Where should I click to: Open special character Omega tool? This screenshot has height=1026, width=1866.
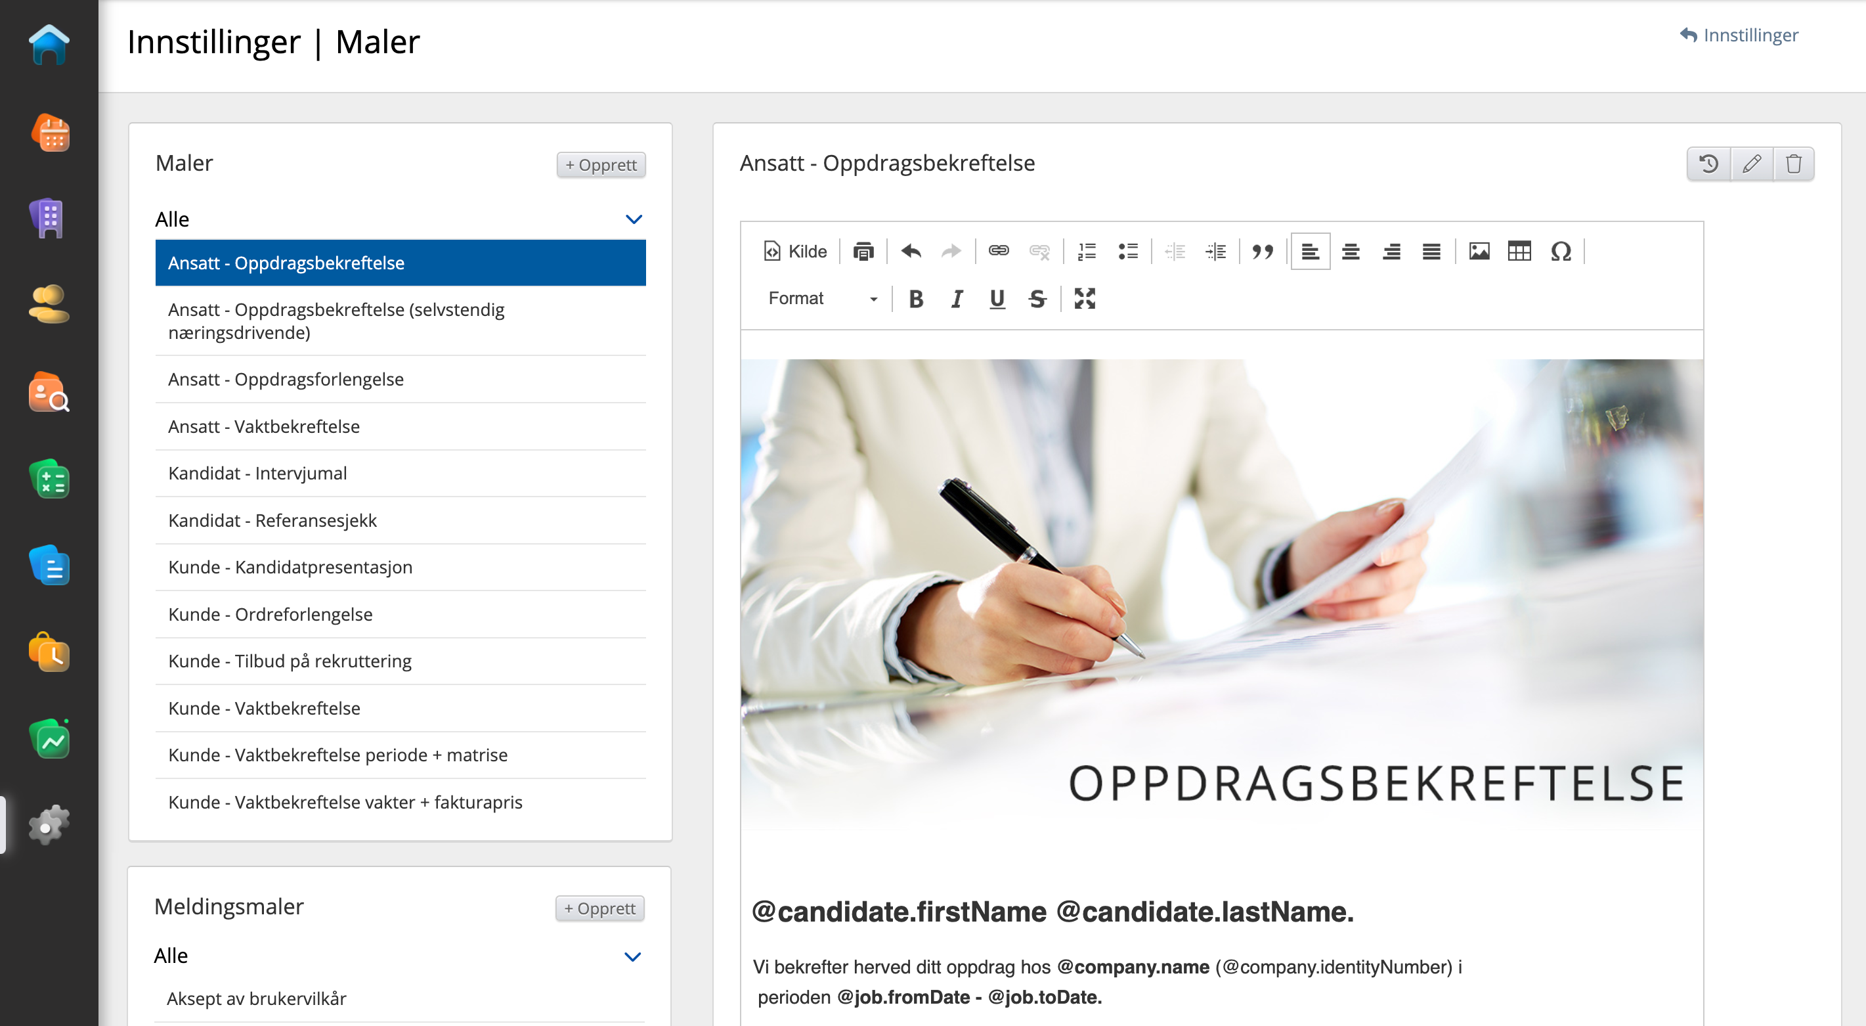[1560, 252]
